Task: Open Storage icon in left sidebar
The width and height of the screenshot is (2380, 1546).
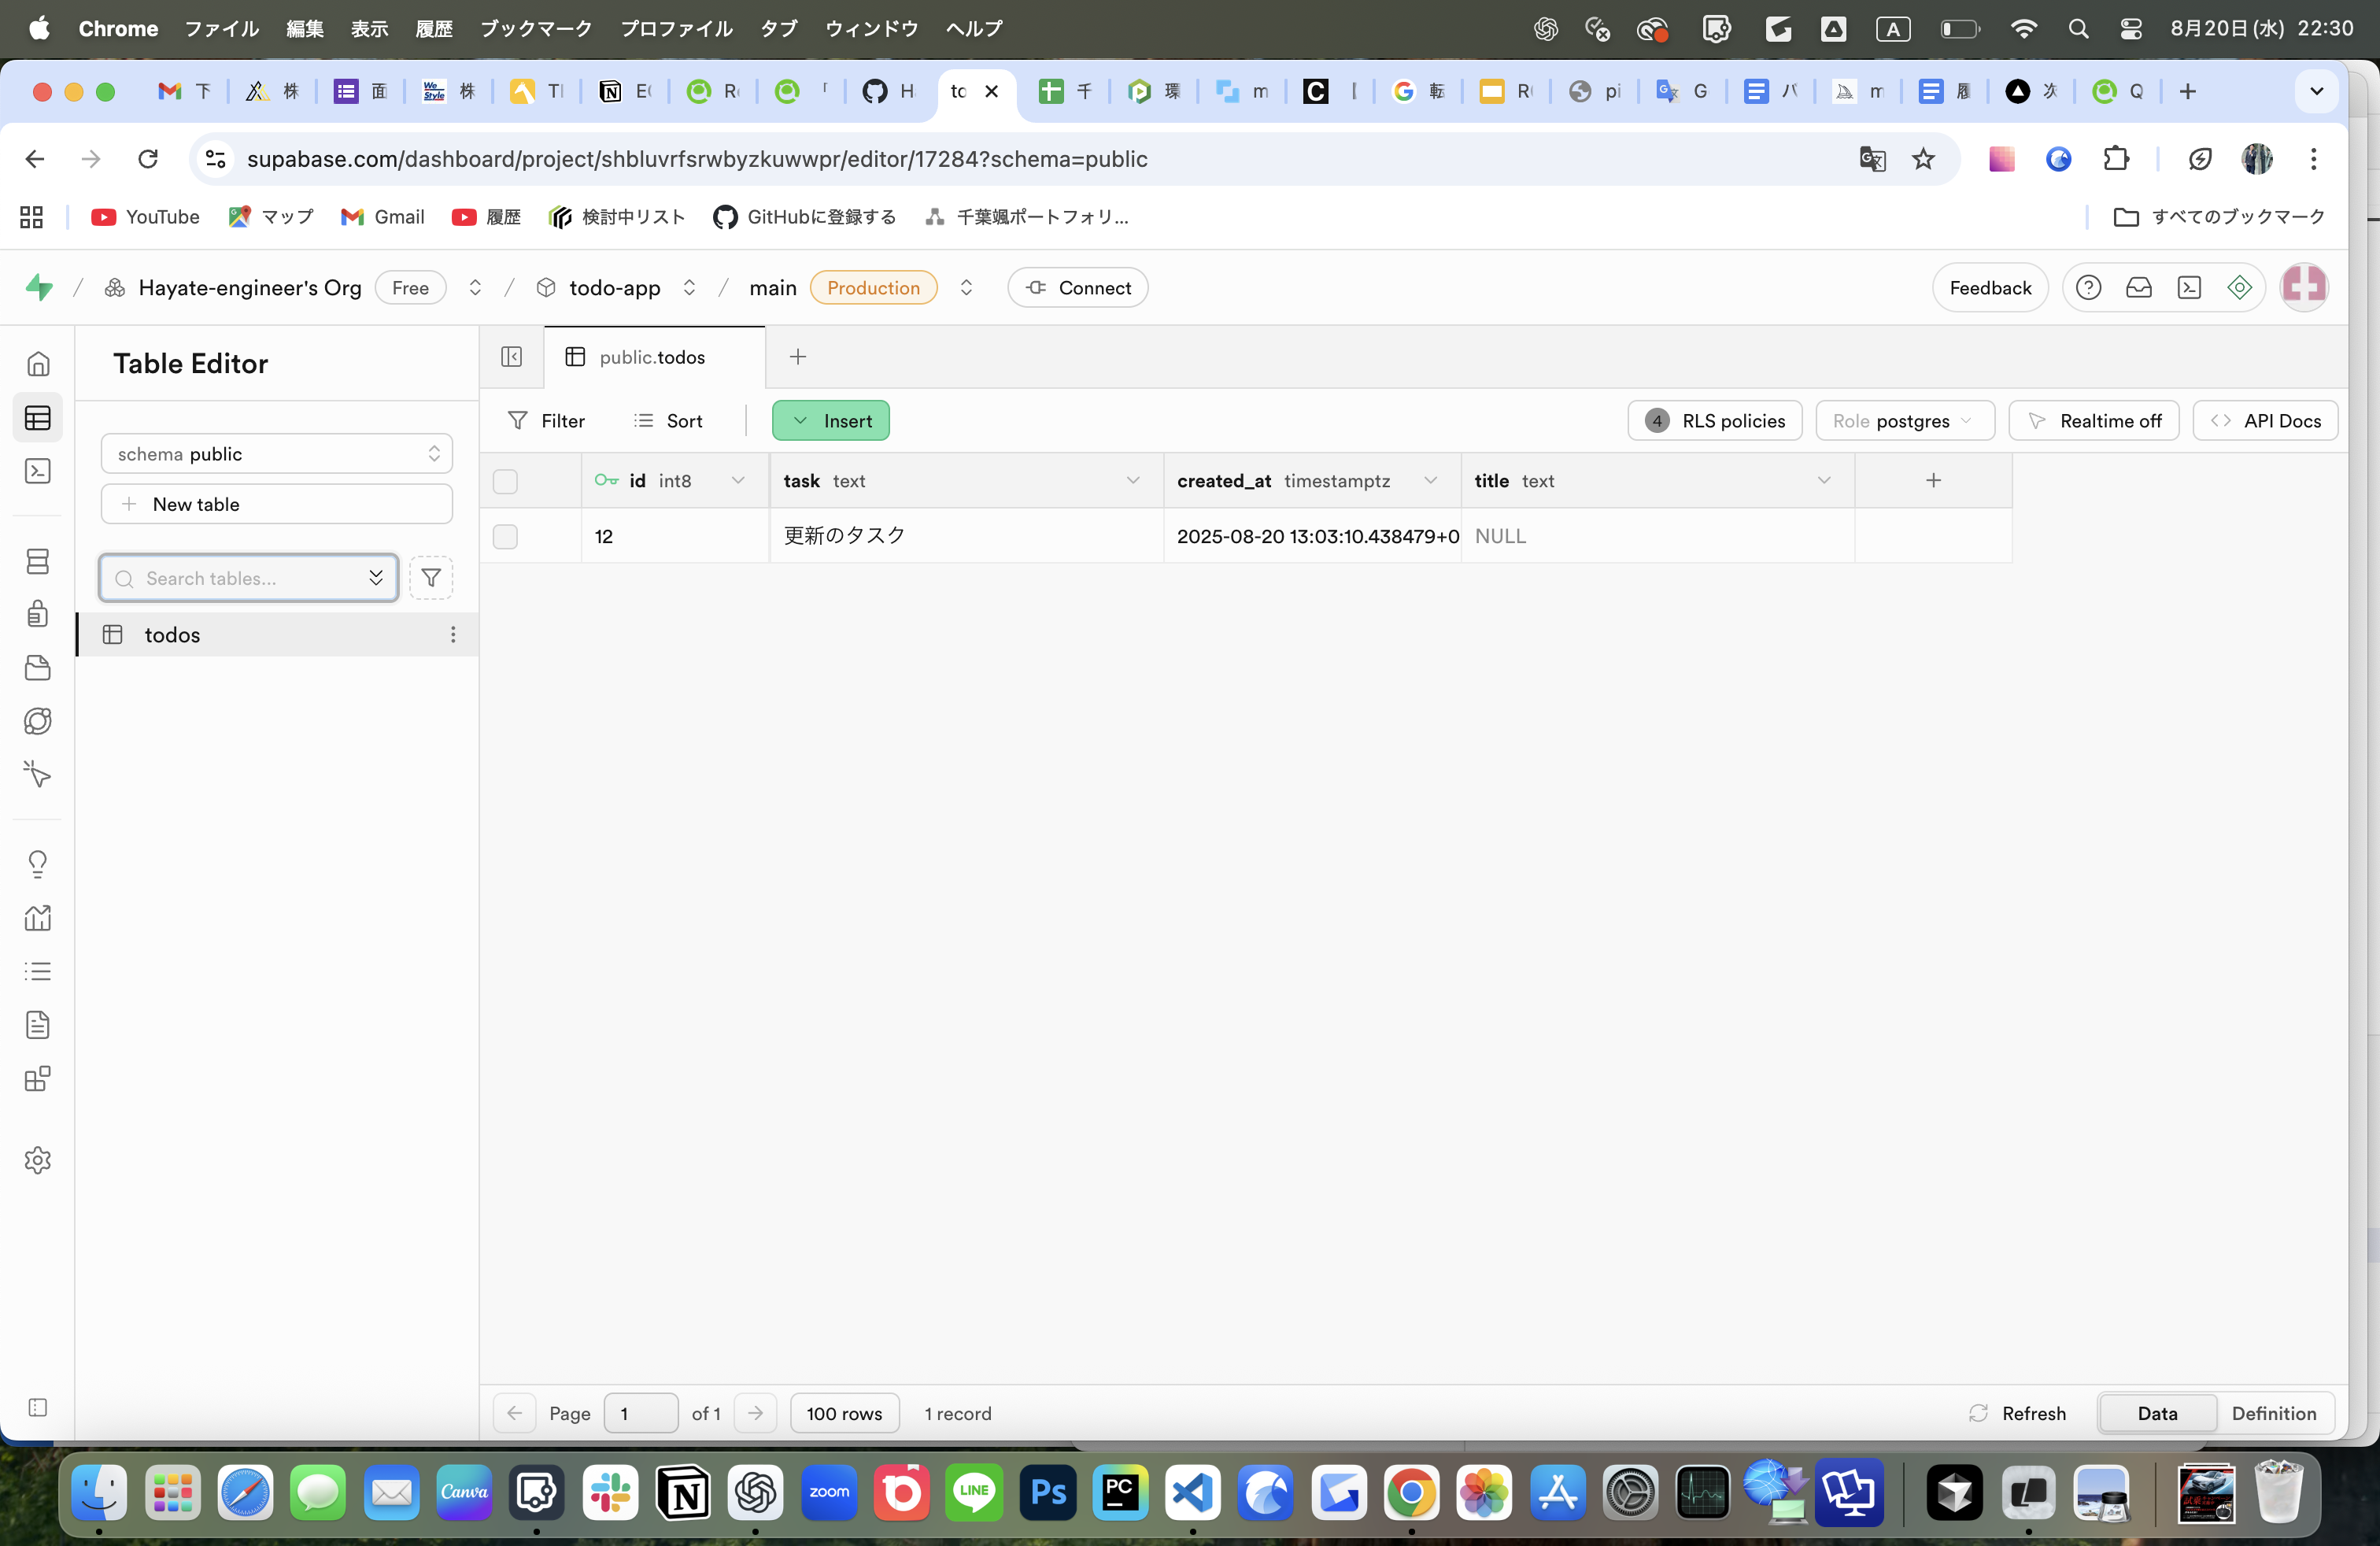Action: click(38, 668)
